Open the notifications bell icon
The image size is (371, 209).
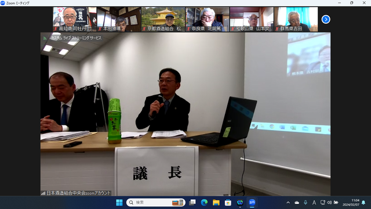363,203
